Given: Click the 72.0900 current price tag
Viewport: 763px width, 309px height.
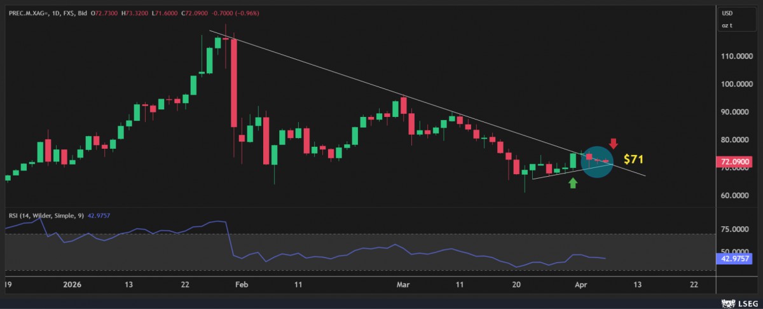Looking at the screenshot, I should pos(734,162).
